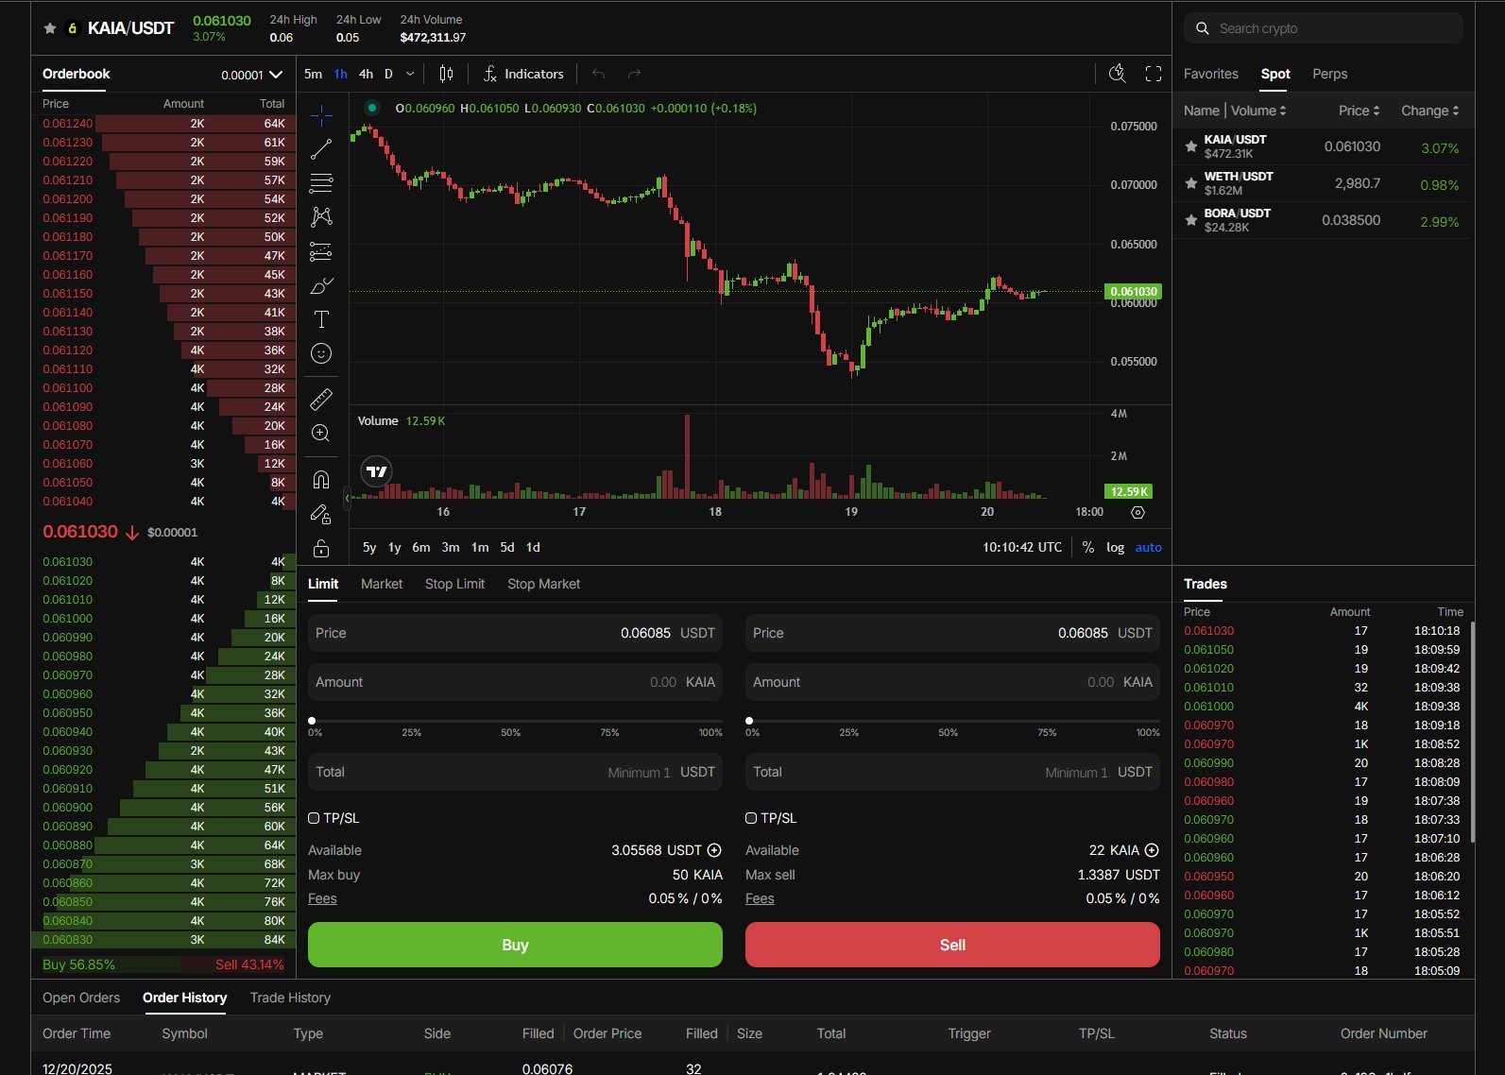Sort the market list by Change

(1429, 111)
